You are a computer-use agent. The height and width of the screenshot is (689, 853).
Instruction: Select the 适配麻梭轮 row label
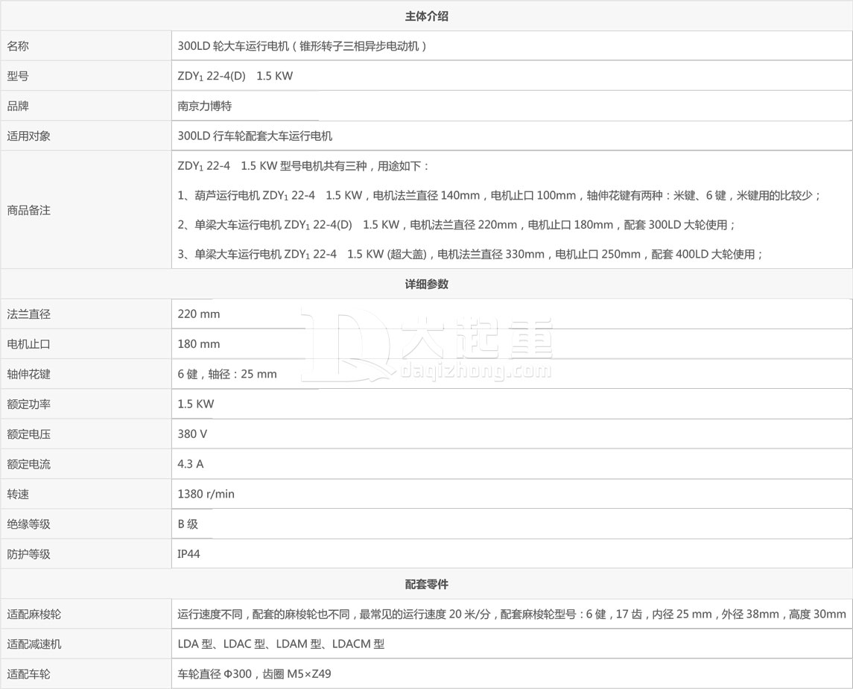pos(34,614)
